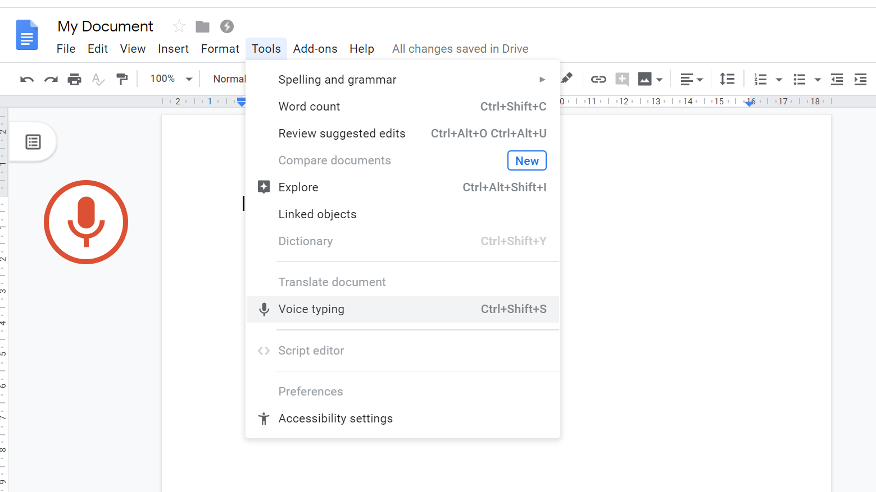Open the Help menu
This screenshot has width=876, height=492.
tap(362, 49)
